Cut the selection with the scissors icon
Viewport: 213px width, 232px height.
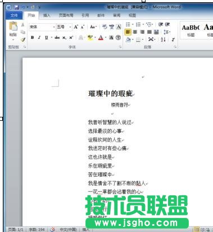[x=22, y=25]
